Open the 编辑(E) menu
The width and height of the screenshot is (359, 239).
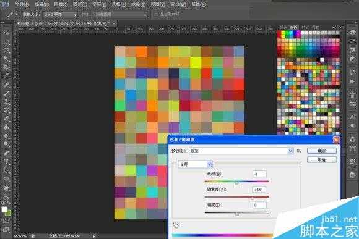42,4
